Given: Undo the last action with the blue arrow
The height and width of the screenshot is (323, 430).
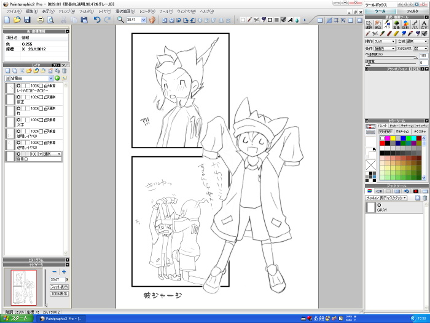Looking at the screenshot, I should [97, 20].
